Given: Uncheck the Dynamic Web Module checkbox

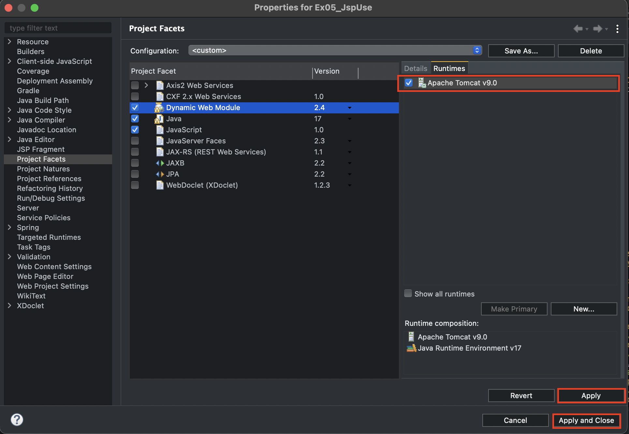Looking at the screenshot, I should [x=135, y=108].
